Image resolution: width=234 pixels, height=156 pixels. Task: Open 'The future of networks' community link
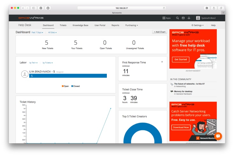[x=189, y=84]
